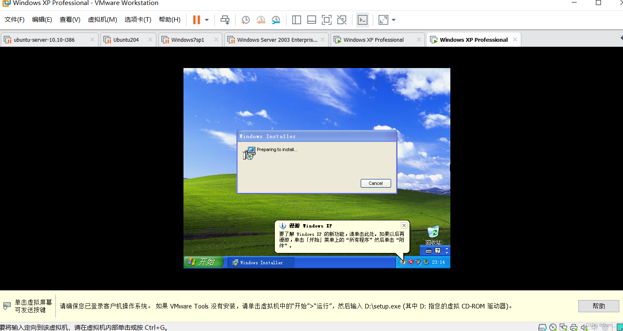
Task: Send Ctrl+Alt+Del to the virtual machine
Action: (x=225, y=20)
